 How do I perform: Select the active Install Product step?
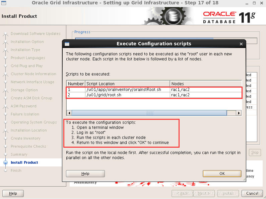24,162
